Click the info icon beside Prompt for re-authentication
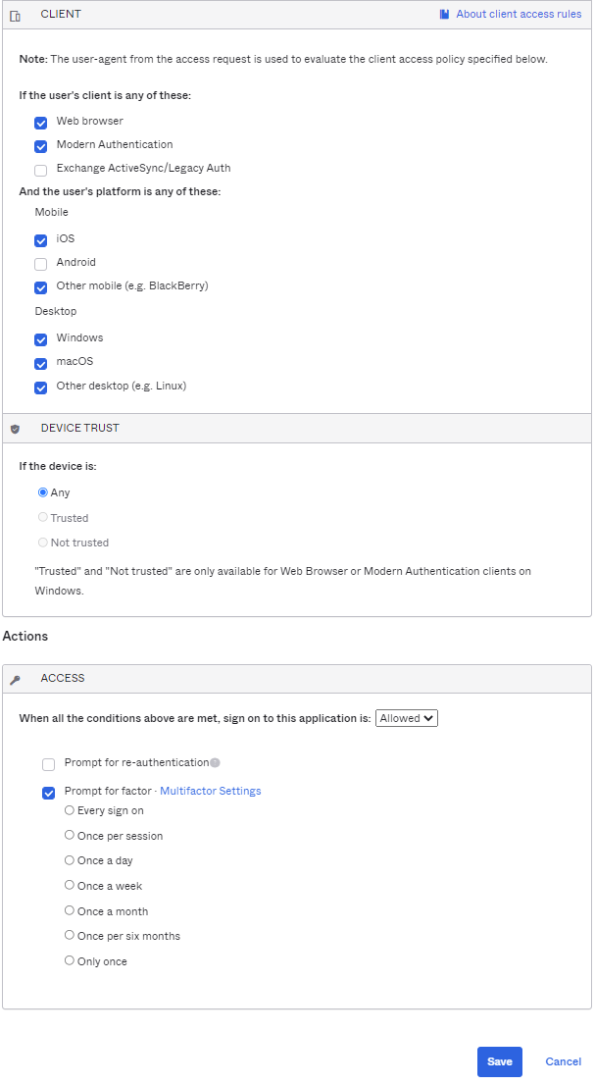595x1085 pixels. (x=215, y=762)
